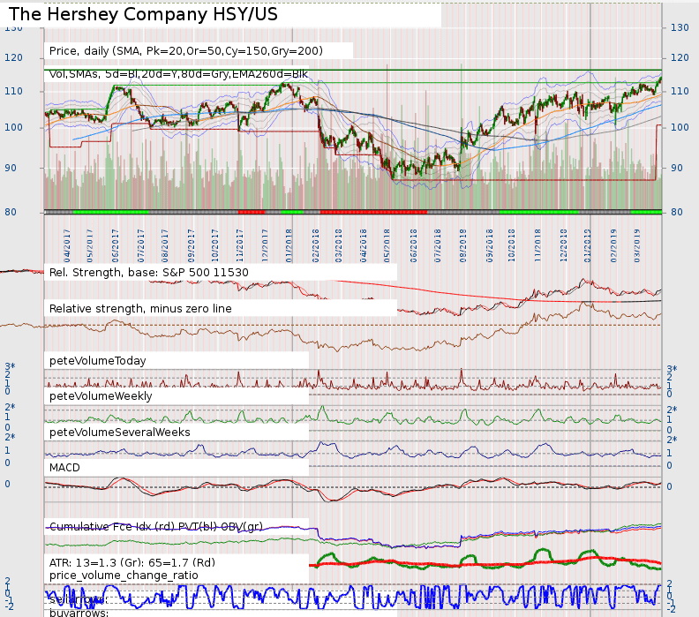Viewport: 699px width, 617px height.
Task: Select the '09/2018' date label
Action: [x=490, y=245]
